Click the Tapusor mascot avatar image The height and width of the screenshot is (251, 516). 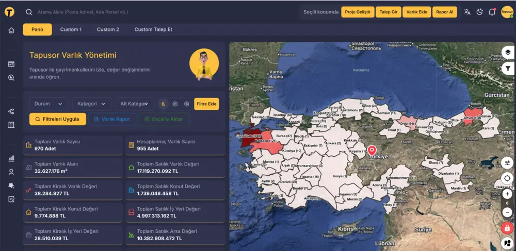204,64
